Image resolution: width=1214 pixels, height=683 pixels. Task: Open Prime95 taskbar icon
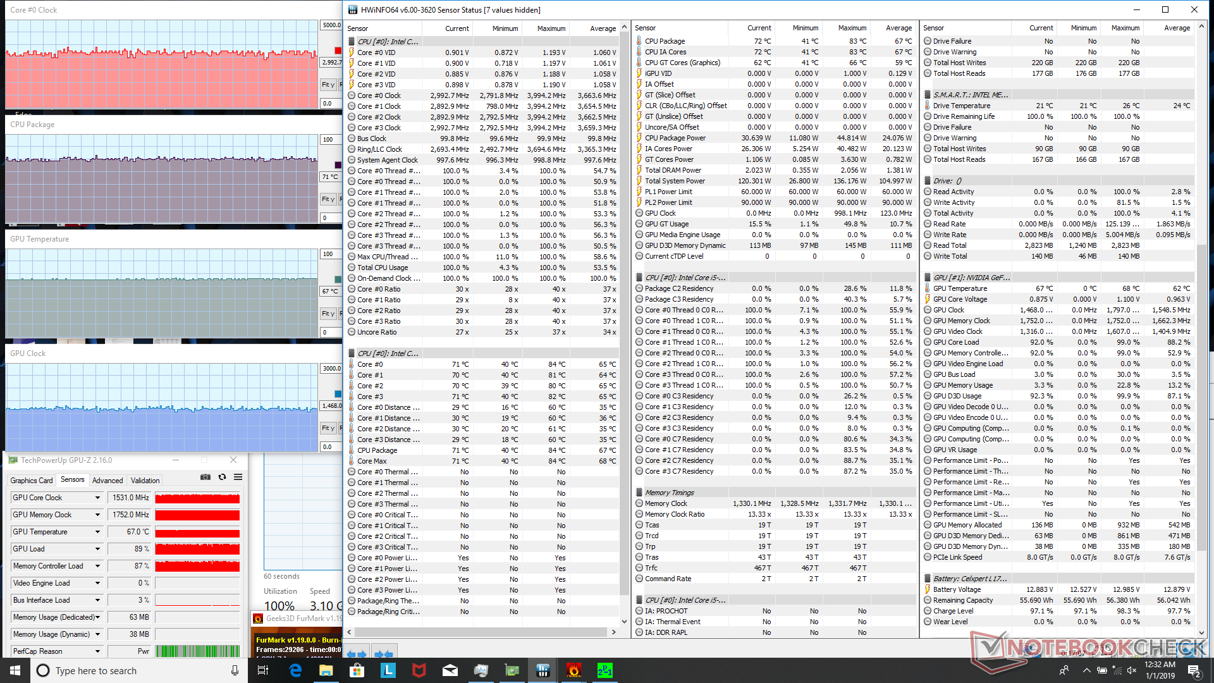(605, 670)
